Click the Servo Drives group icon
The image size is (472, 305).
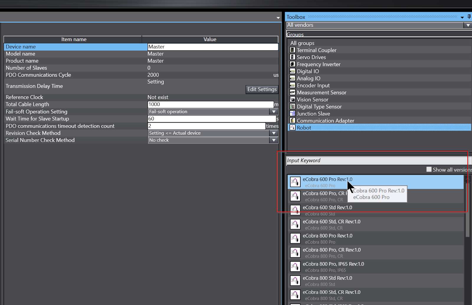pyautogui.click(x=292, y=57)
